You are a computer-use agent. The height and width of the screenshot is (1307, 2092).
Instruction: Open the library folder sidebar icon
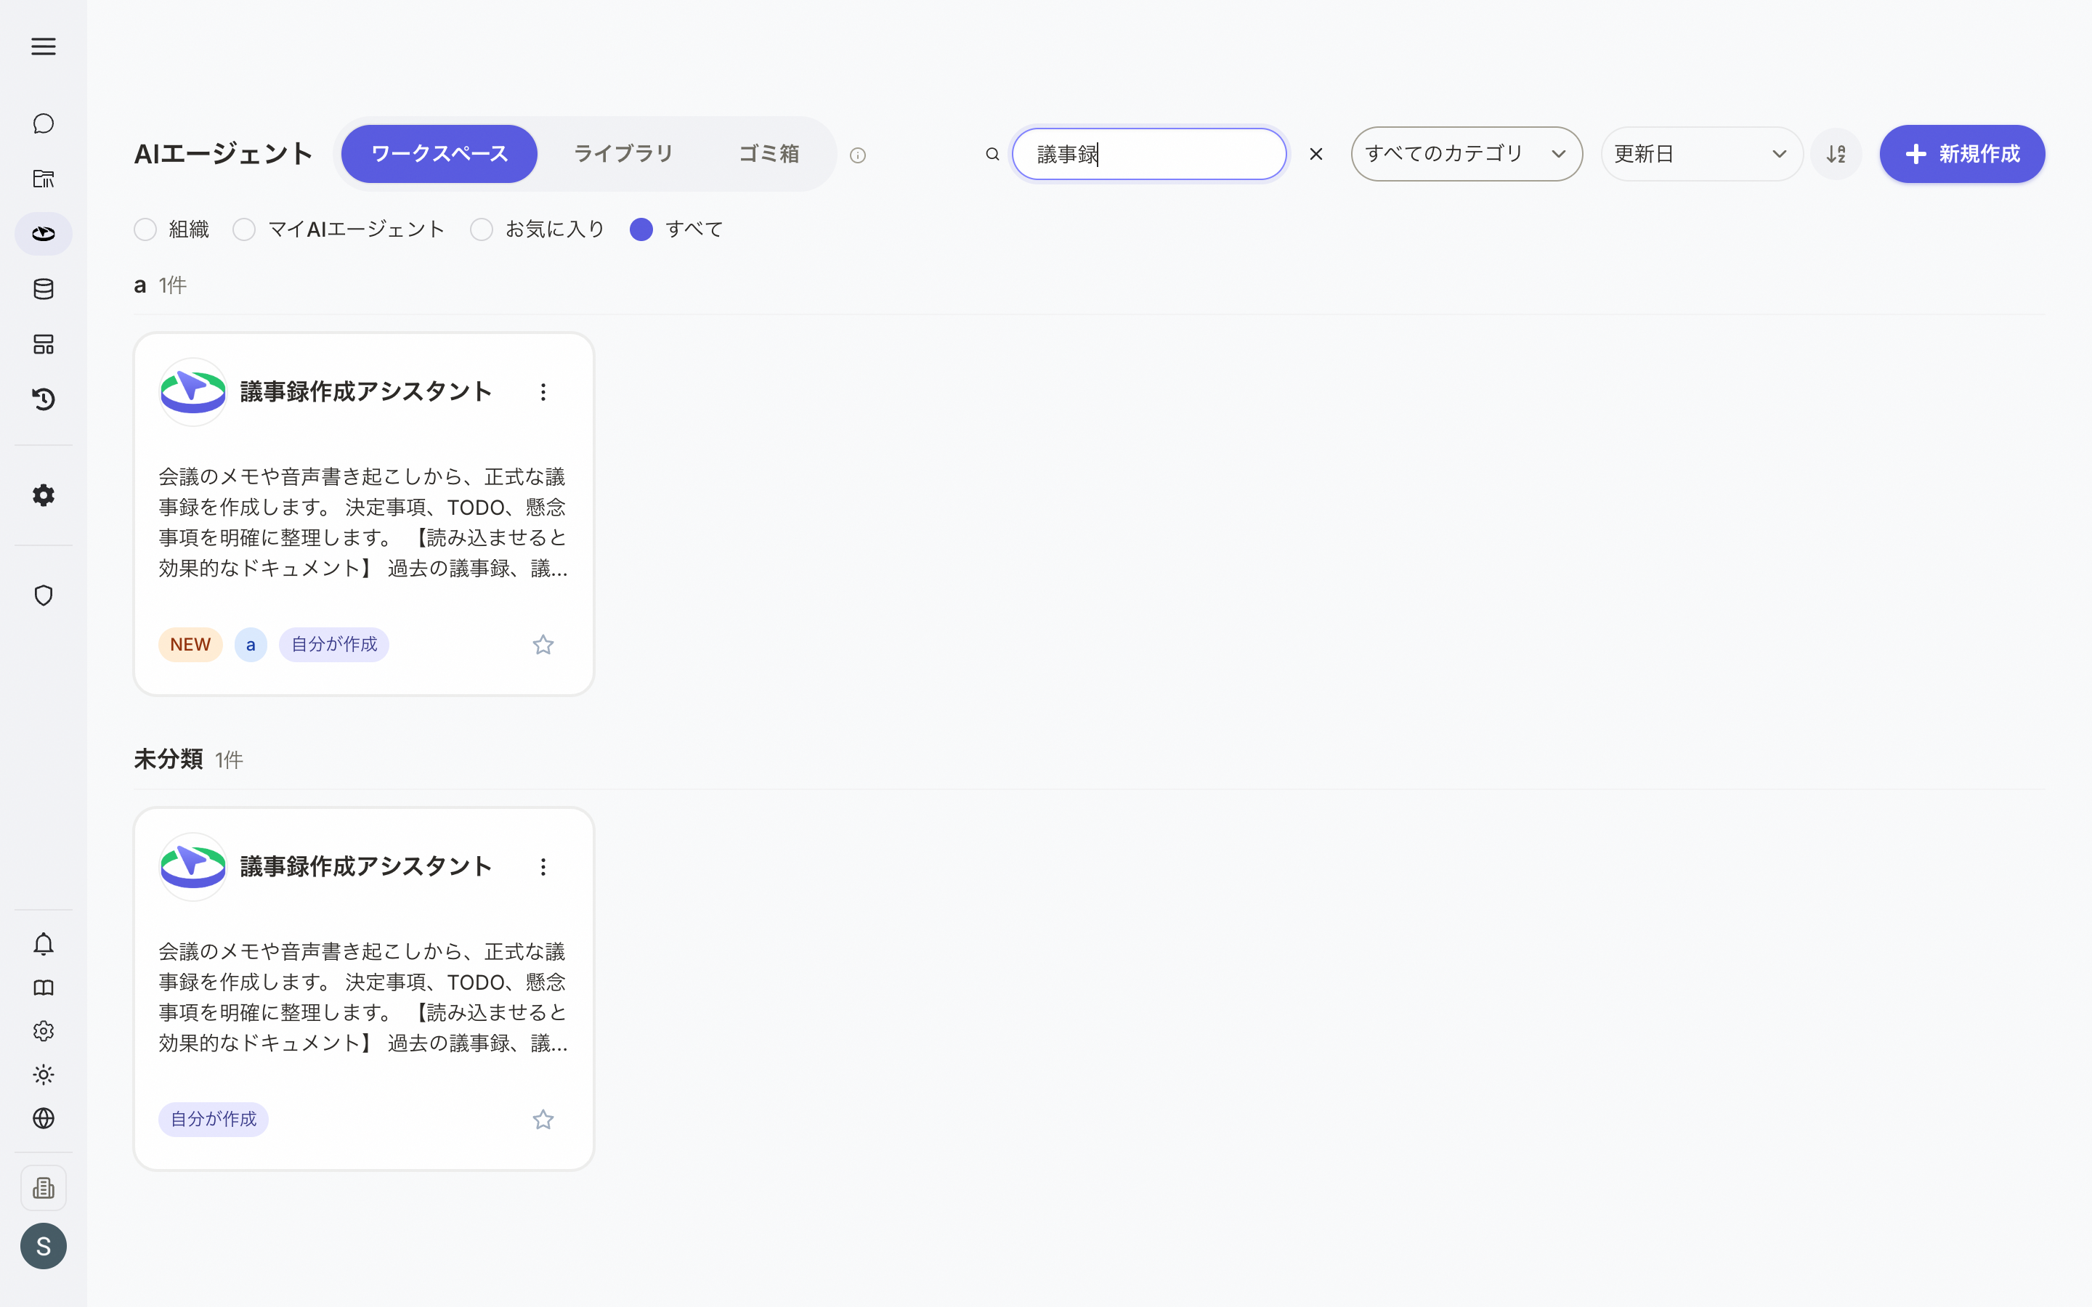[x=44, y=179]
